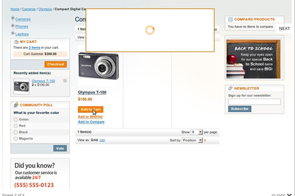Image resolution: width=295 pixels, height=196 pixels.
Task: Toggle sort direction arrow icon
Action: 205,140
